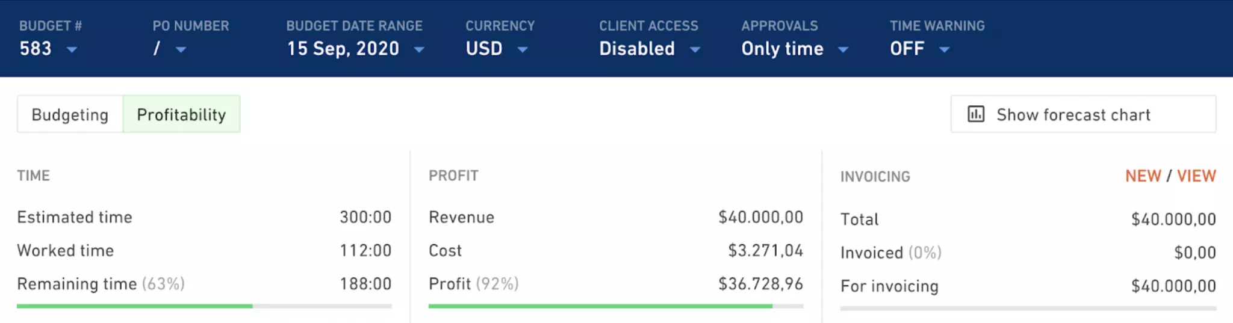Open the Budget # 583 dropdown arrow

coord(72,49)
